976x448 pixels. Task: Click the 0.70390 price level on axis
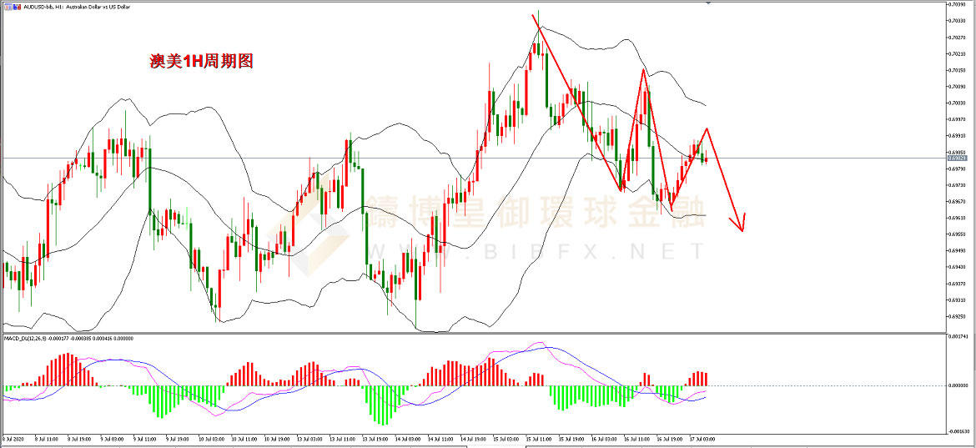(958, 5)
